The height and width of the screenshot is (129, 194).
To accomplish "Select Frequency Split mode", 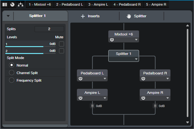I will click(12, 80).
